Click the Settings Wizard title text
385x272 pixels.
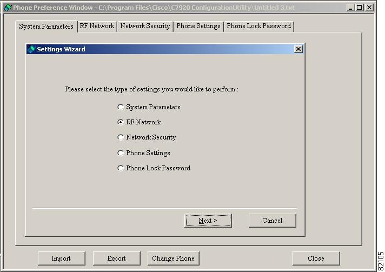pyautogui.click(x=61, y=49)
